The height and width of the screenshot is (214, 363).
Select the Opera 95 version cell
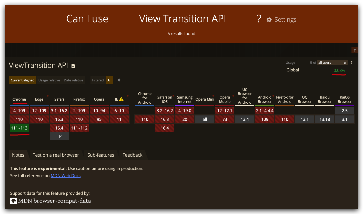click(x=99, y=119)
